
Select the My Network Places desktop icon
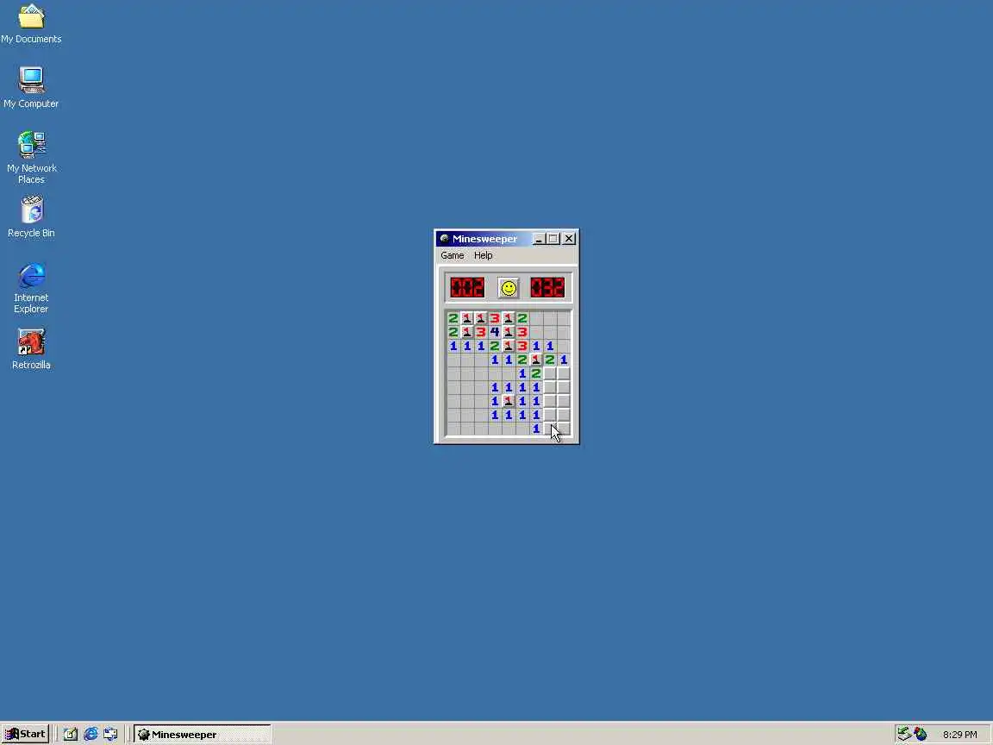pyautogui.click(x=31, y=157)
